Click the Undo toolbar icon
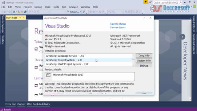 click(x=30, y=12)
